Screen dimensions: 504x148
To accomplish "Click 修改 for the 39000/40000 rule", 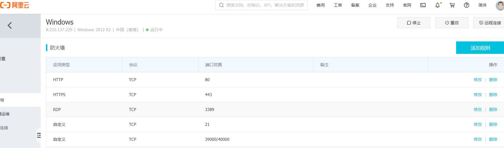I will tap(478, 139).
